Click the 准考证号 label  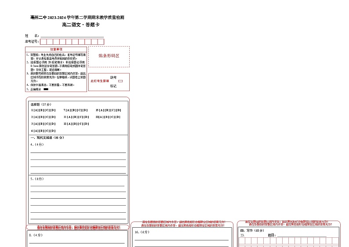[x=32, y=41]
